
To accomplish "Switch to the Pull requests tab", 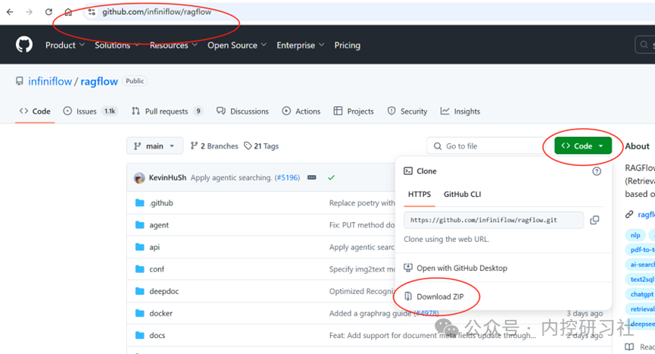I will tap(167, 111).
